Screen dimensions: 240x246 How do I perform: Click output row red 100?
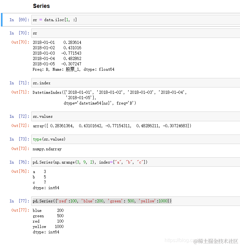tap(48, 221)
